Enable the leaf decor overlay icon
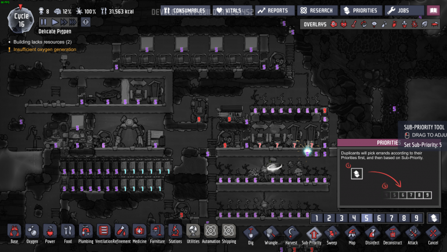Screen dimensions: 447x252 click(x=424, y=24)
